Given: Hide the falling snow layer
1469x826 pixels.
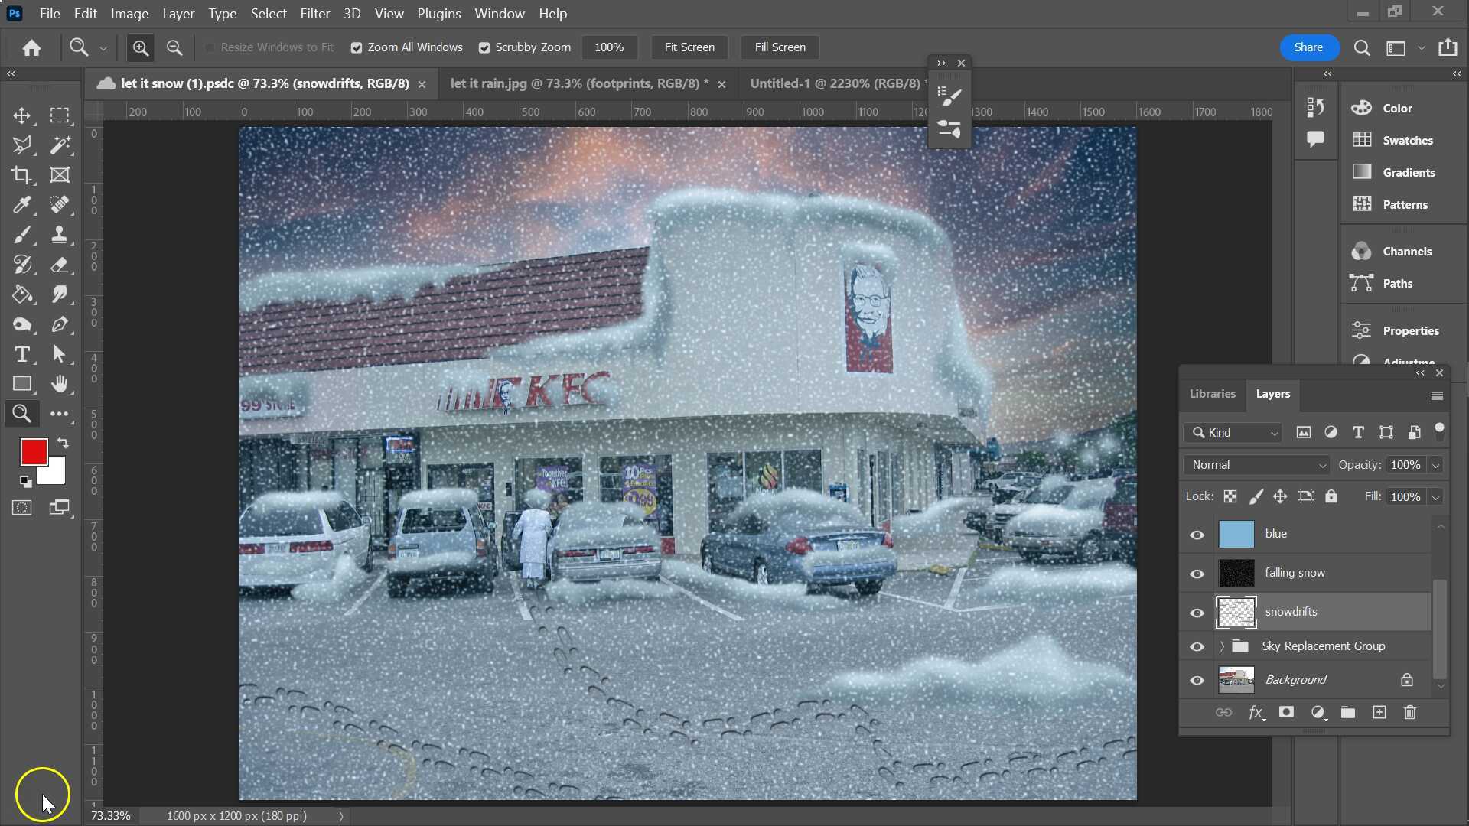Looking at the screenshot, I should [1197, 574].
